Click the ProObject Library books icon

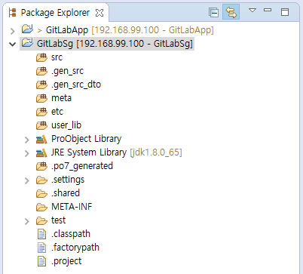[41, 139]
